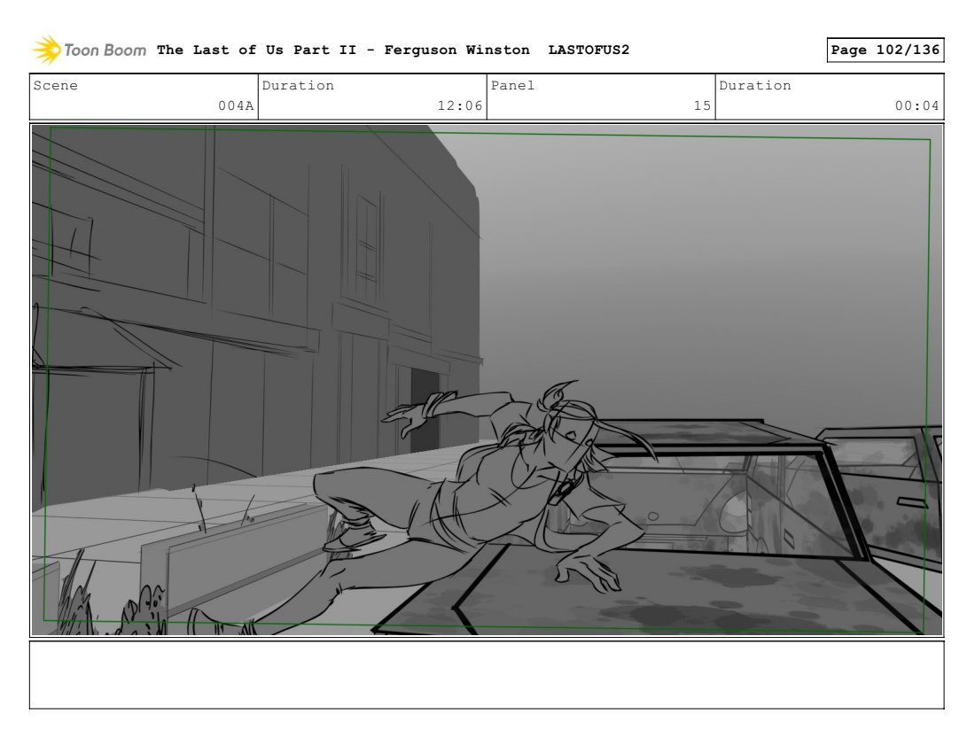This screenshot has width=975, height=753.
Task: Click the scene Duration value '12:06'
Action: coord(459,105)
